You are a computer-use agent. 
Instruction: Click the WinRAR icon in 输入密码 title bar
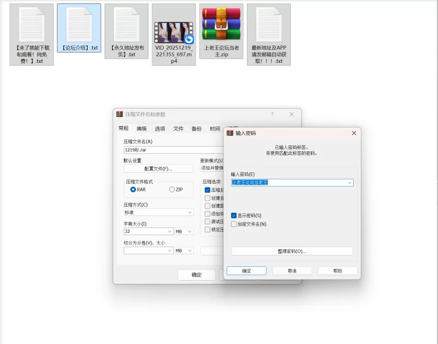[230, 133]
